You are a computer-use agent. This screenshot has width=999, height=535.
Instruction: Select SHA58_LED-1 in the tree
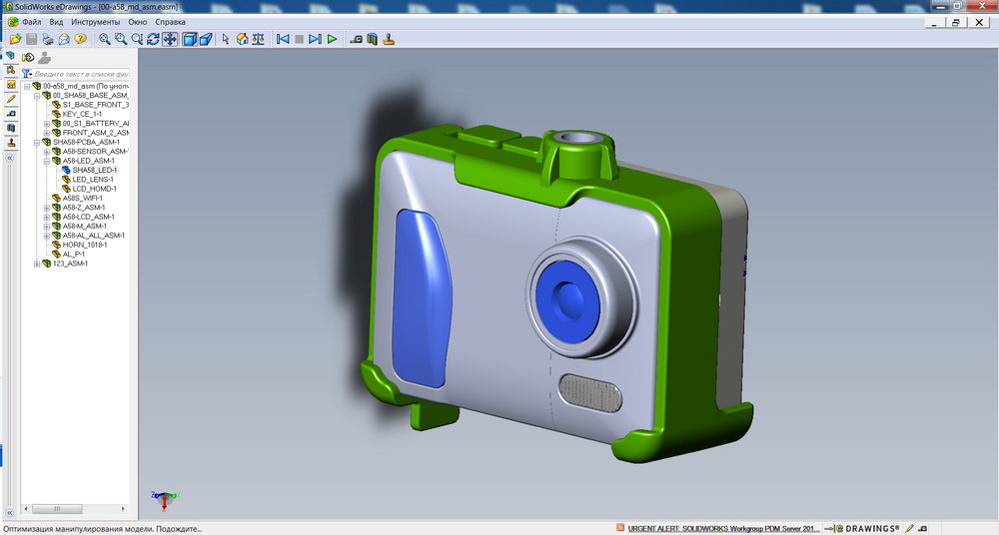94,170
